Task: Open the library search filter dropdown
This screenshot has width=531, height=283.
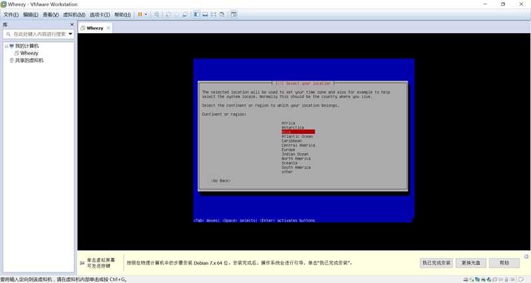Action: point(70,34)
